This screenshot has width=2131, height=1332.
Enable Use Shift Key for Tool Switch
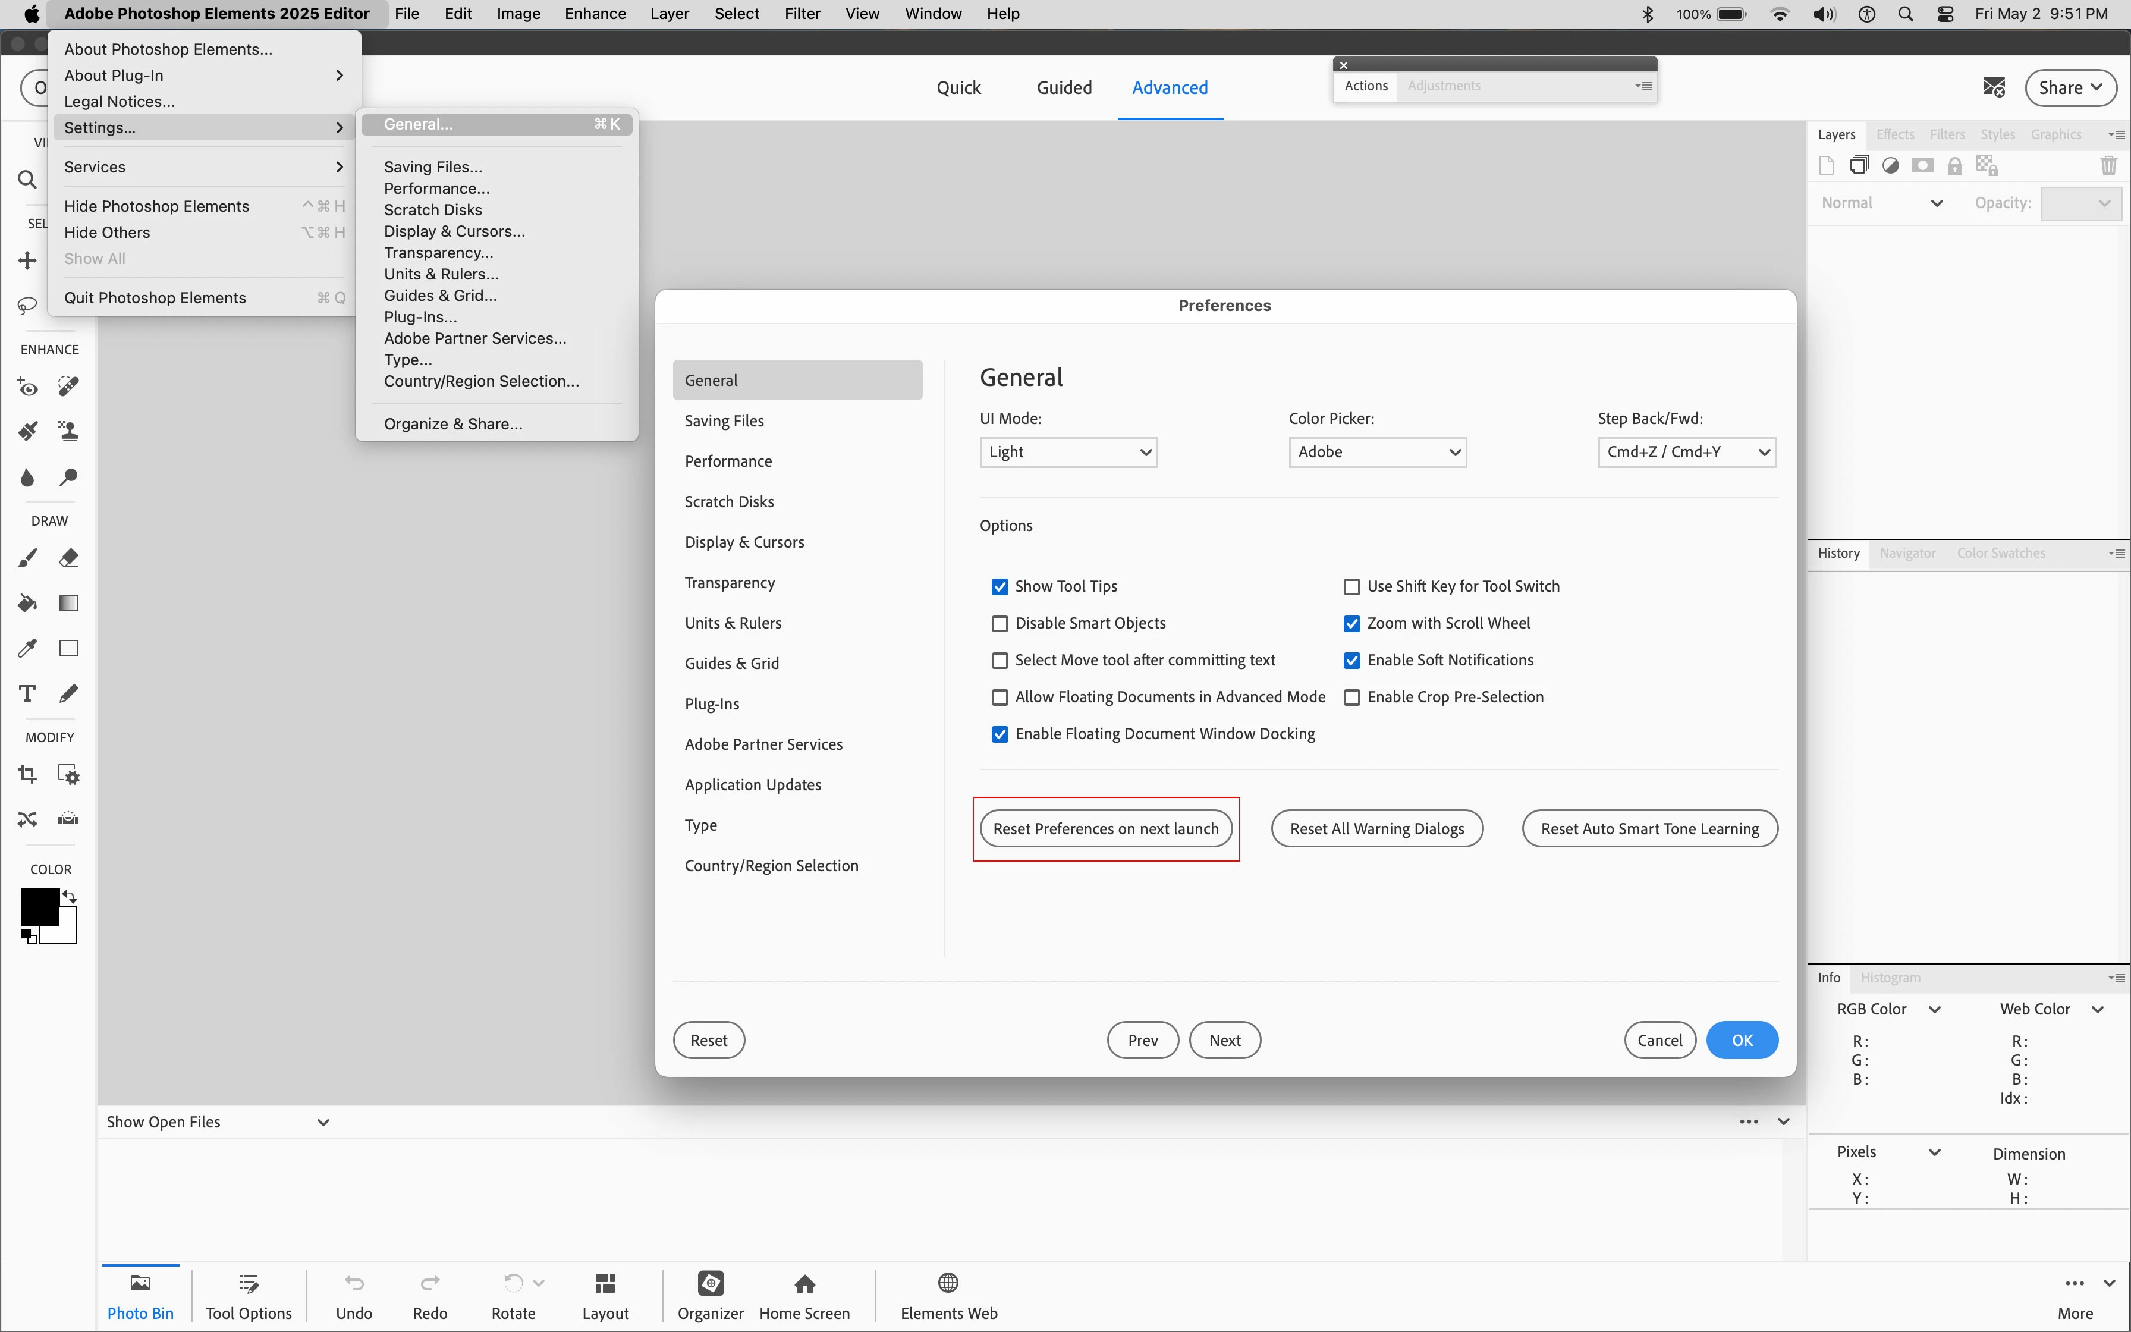(1351, 587)
